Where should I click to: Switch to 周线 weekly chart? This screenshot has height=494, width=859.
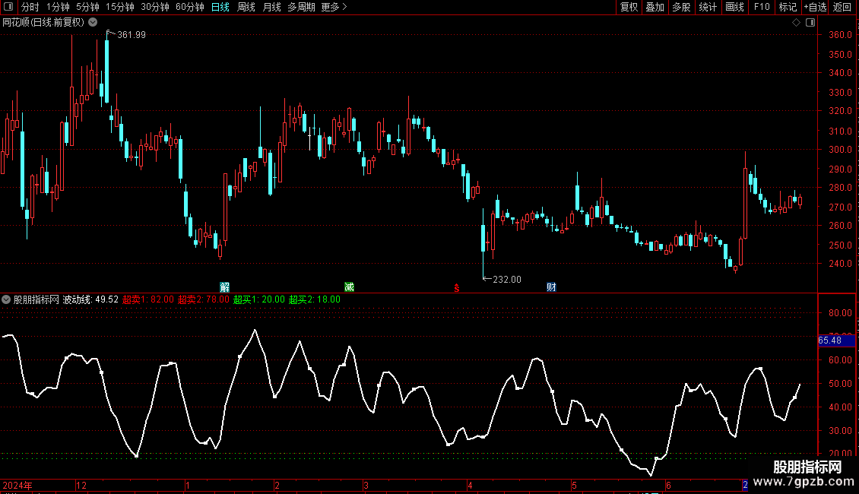pos(246,7)
